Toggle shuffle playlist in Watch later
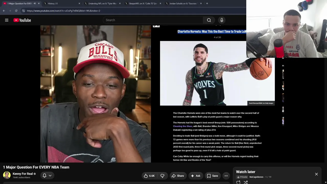The image size is (327, 184). 246,182
